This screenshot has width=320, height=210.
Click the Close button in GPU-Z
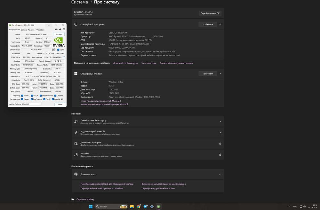[x=60, y=105]
